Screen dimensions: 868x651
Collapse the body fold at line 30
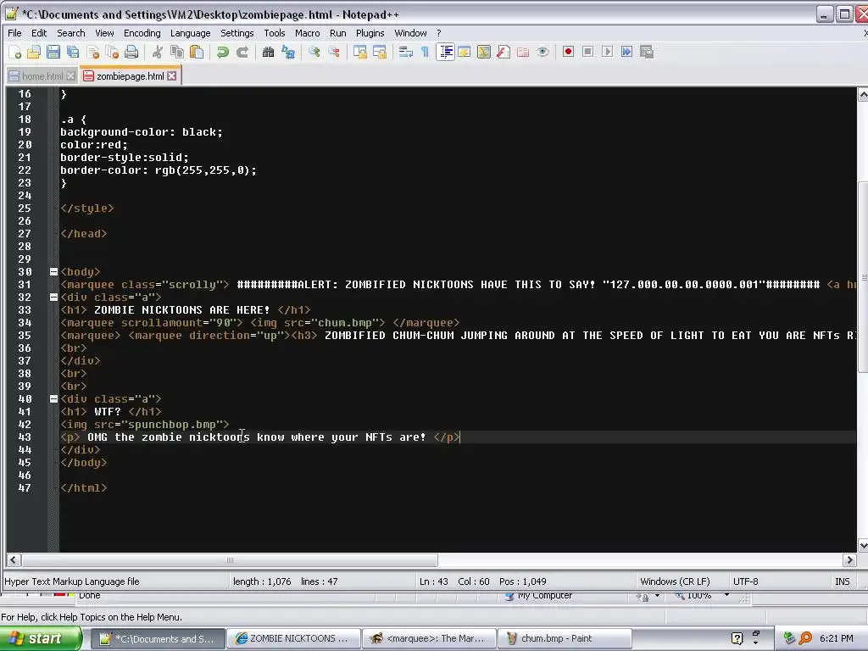pos(53,272)
